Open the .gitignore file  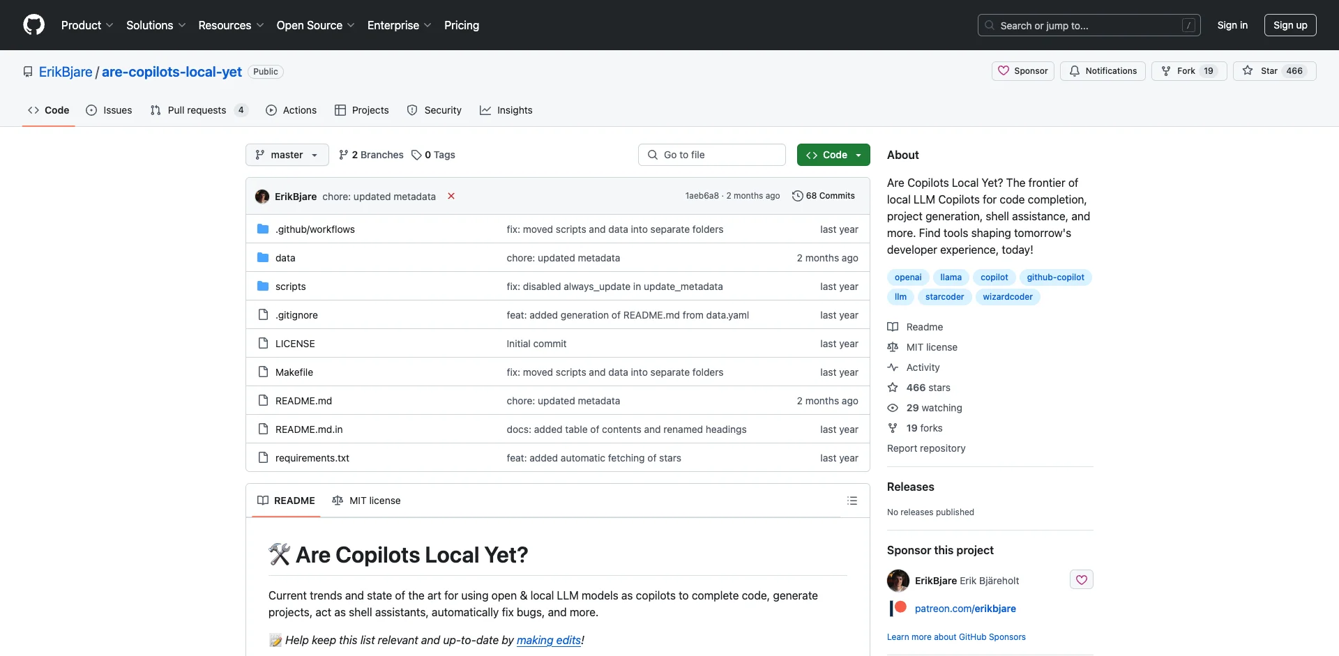coord(296,315)
